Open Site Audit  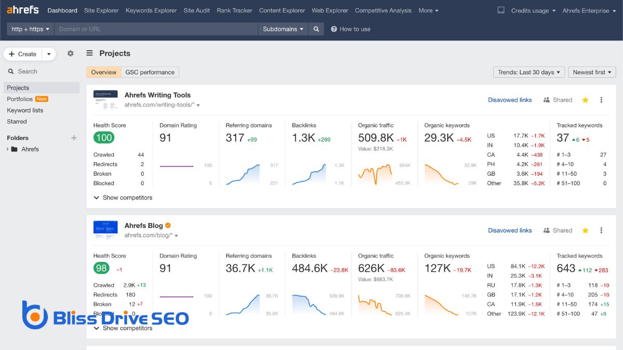point(197,10)
